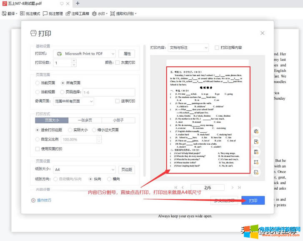The image size is (303, 241).
Task: Jump to last preview page
Action: [239, 188]
